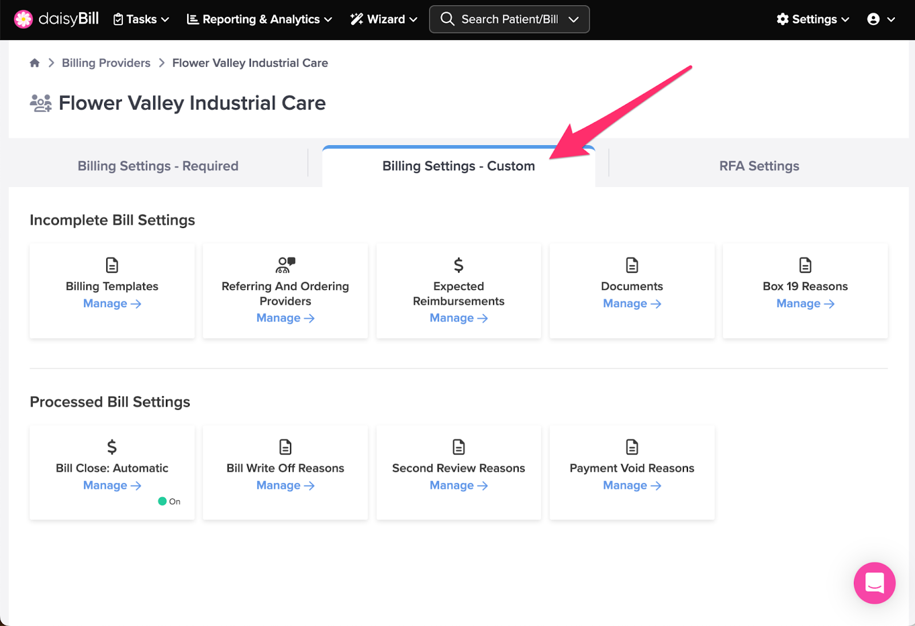The height and width of the screenshot is (626, 915).
Task: Click the Box 19 Reasons icon
Action: click(x=805, y=265)
